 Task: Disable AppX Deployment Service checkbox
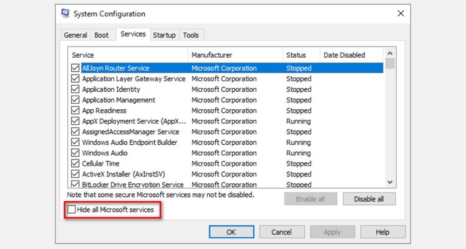click(x=75, y=121)
